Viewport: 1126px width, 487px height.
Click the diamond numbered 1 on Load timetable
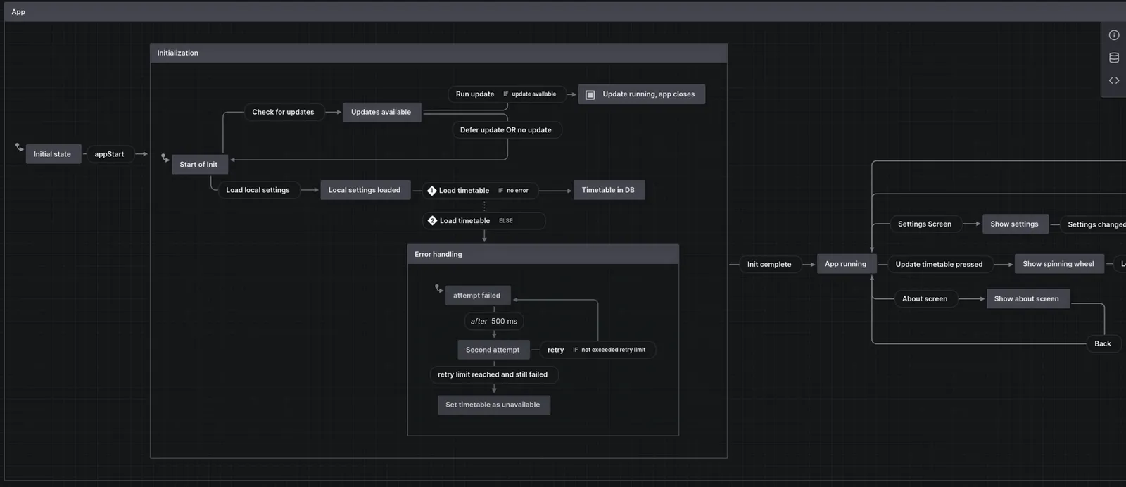tap(432, 191)
